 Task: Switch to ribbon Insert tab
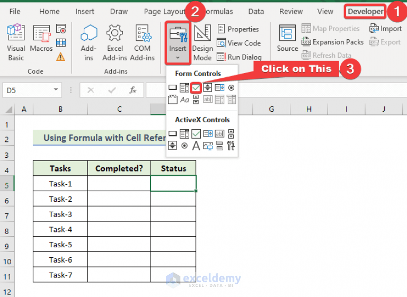pyautogui.click(x=85, y=12)
